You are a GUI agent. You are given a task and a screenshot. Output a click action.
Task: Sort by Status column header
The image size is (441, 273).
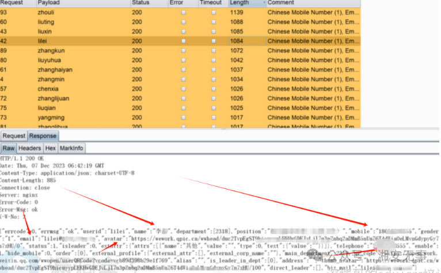149,3
